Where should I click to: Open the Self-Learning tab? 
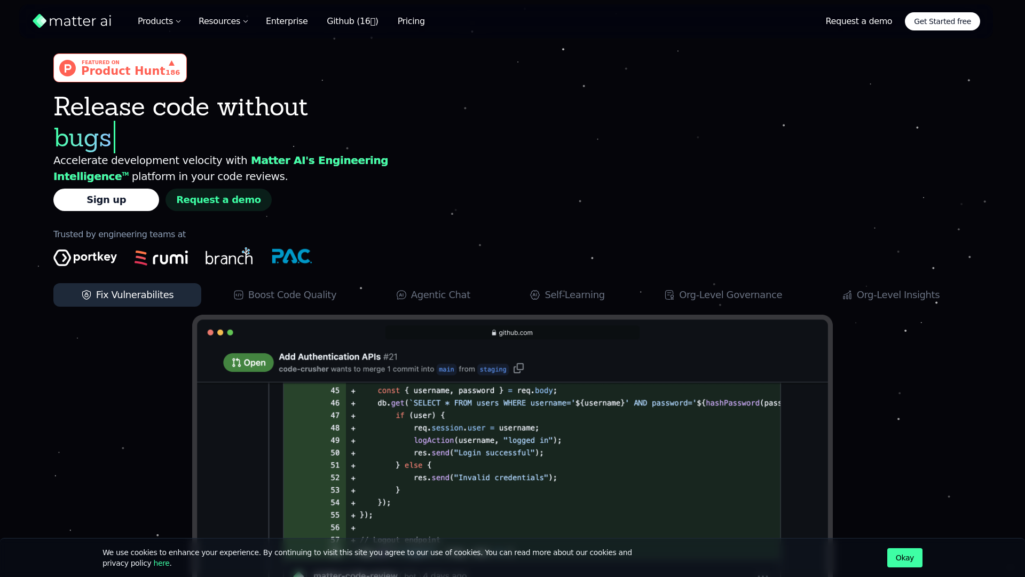coord(567,295)
